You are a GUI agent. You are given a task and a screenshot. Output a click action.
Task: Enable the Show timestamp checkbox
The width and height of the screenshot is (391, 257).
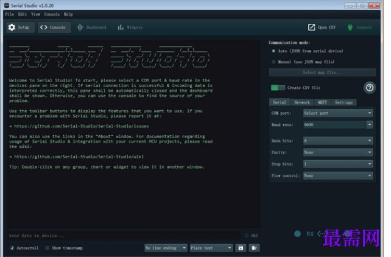tap(48, 248)
